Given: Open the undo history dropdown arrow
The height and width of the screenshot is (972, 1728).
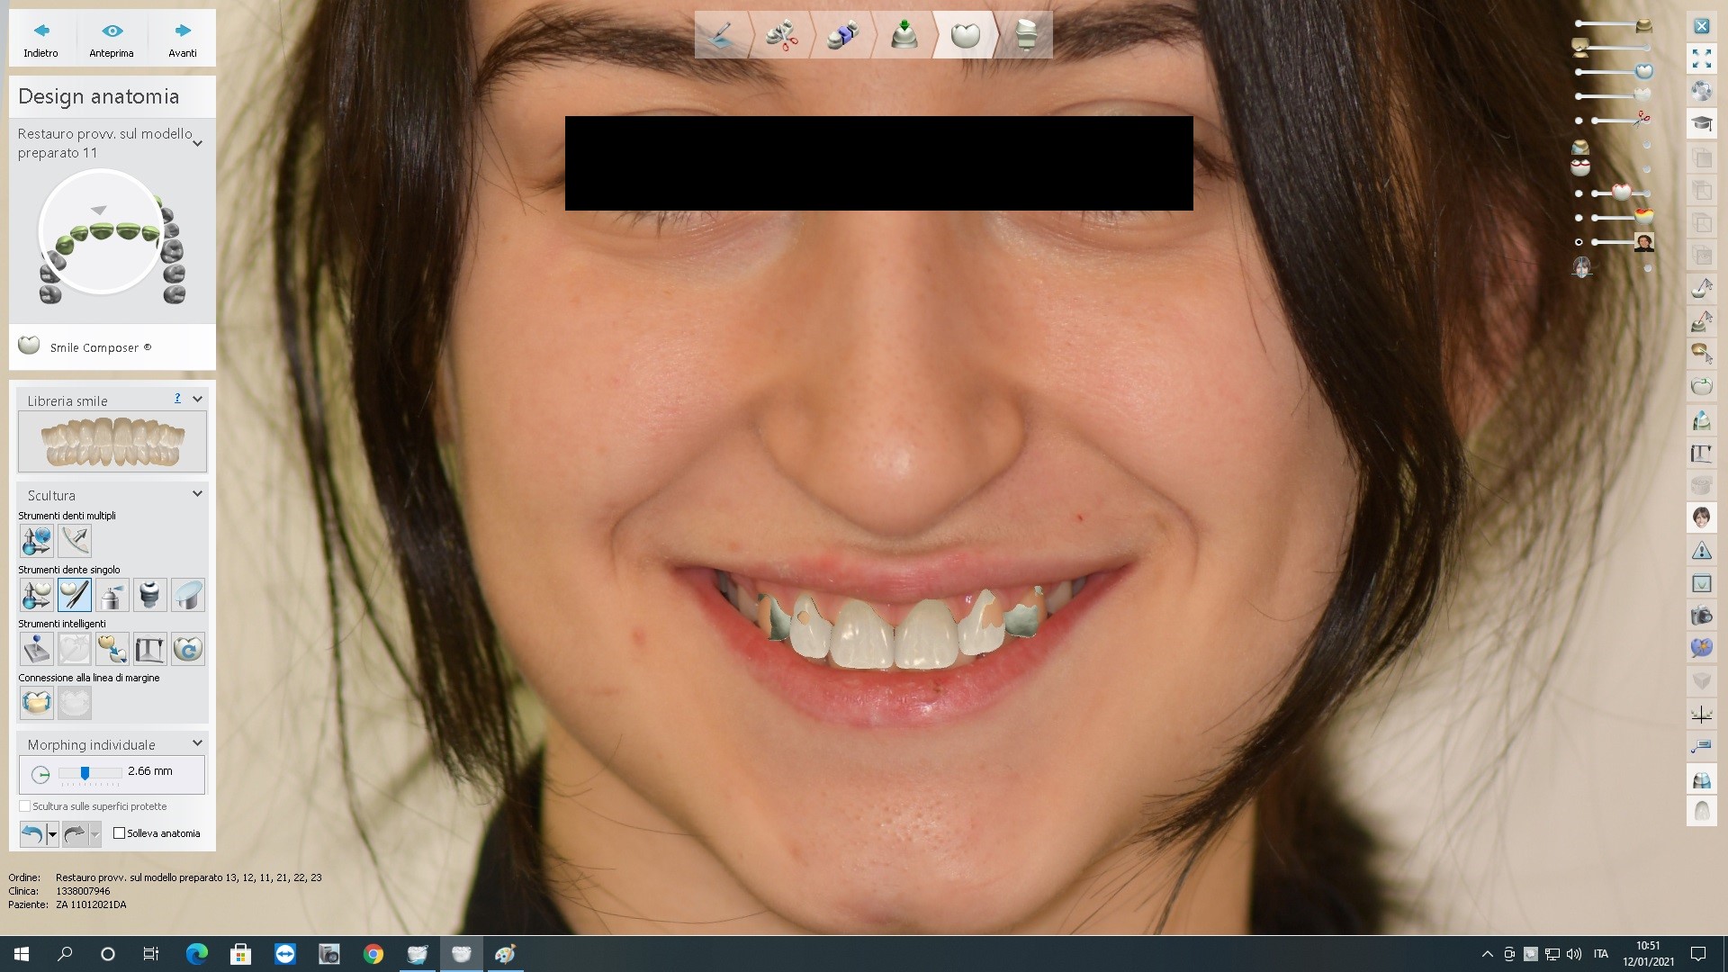Looking at the screenshot, I should click(x=52, y=834).
